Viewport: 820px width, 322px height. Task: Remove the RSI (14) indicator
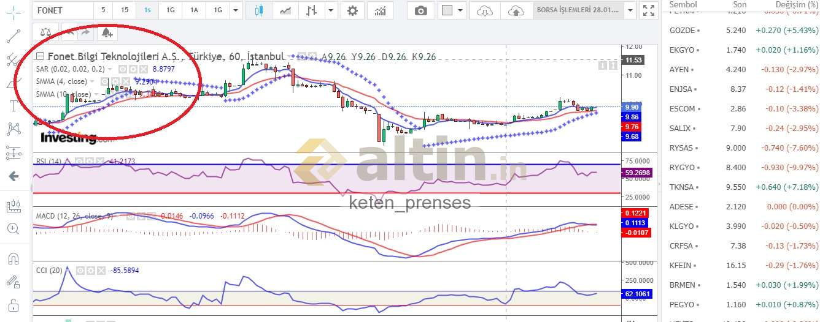coord(99,161)
